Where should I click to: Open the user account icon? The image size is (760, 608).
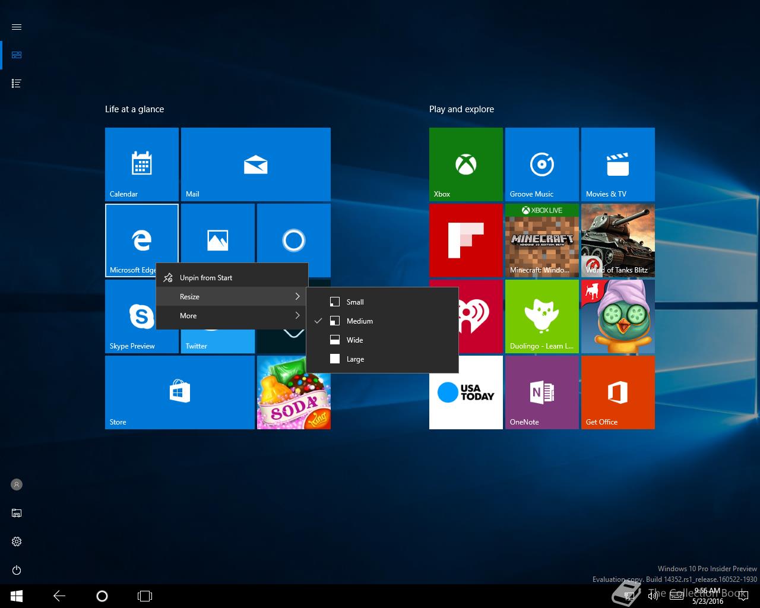point(17,484)
